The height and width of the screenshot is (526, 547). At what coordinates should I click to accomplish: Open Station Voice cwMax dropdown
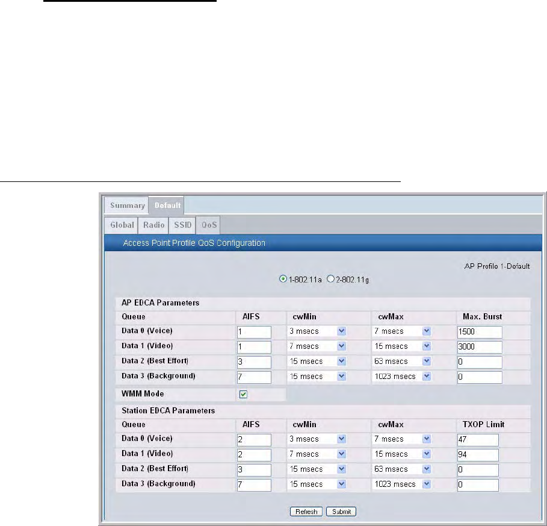coord(402,439)
